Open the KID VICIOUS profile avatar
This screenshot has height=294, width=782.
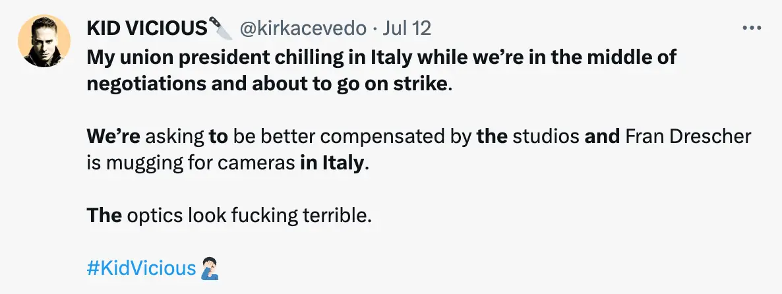[43, 41]
